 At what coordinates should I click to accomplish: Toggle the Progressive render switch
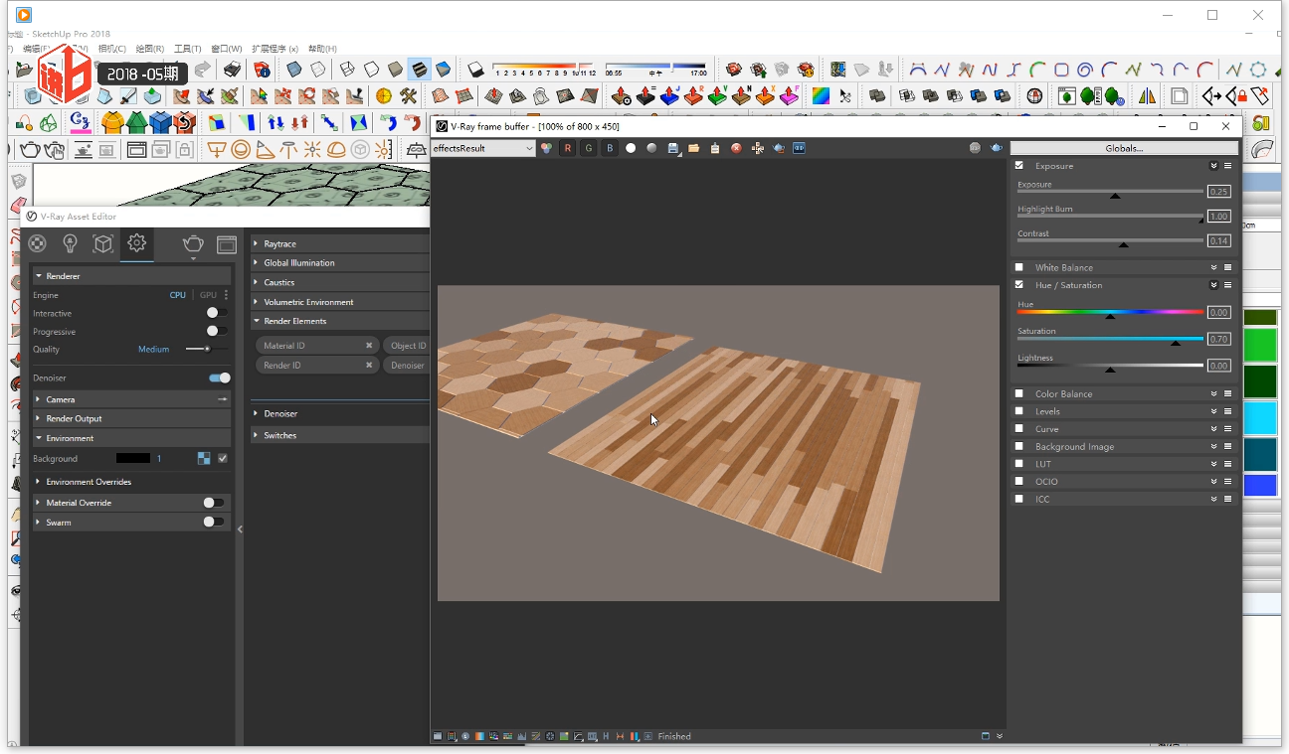(x=216, y=331)
